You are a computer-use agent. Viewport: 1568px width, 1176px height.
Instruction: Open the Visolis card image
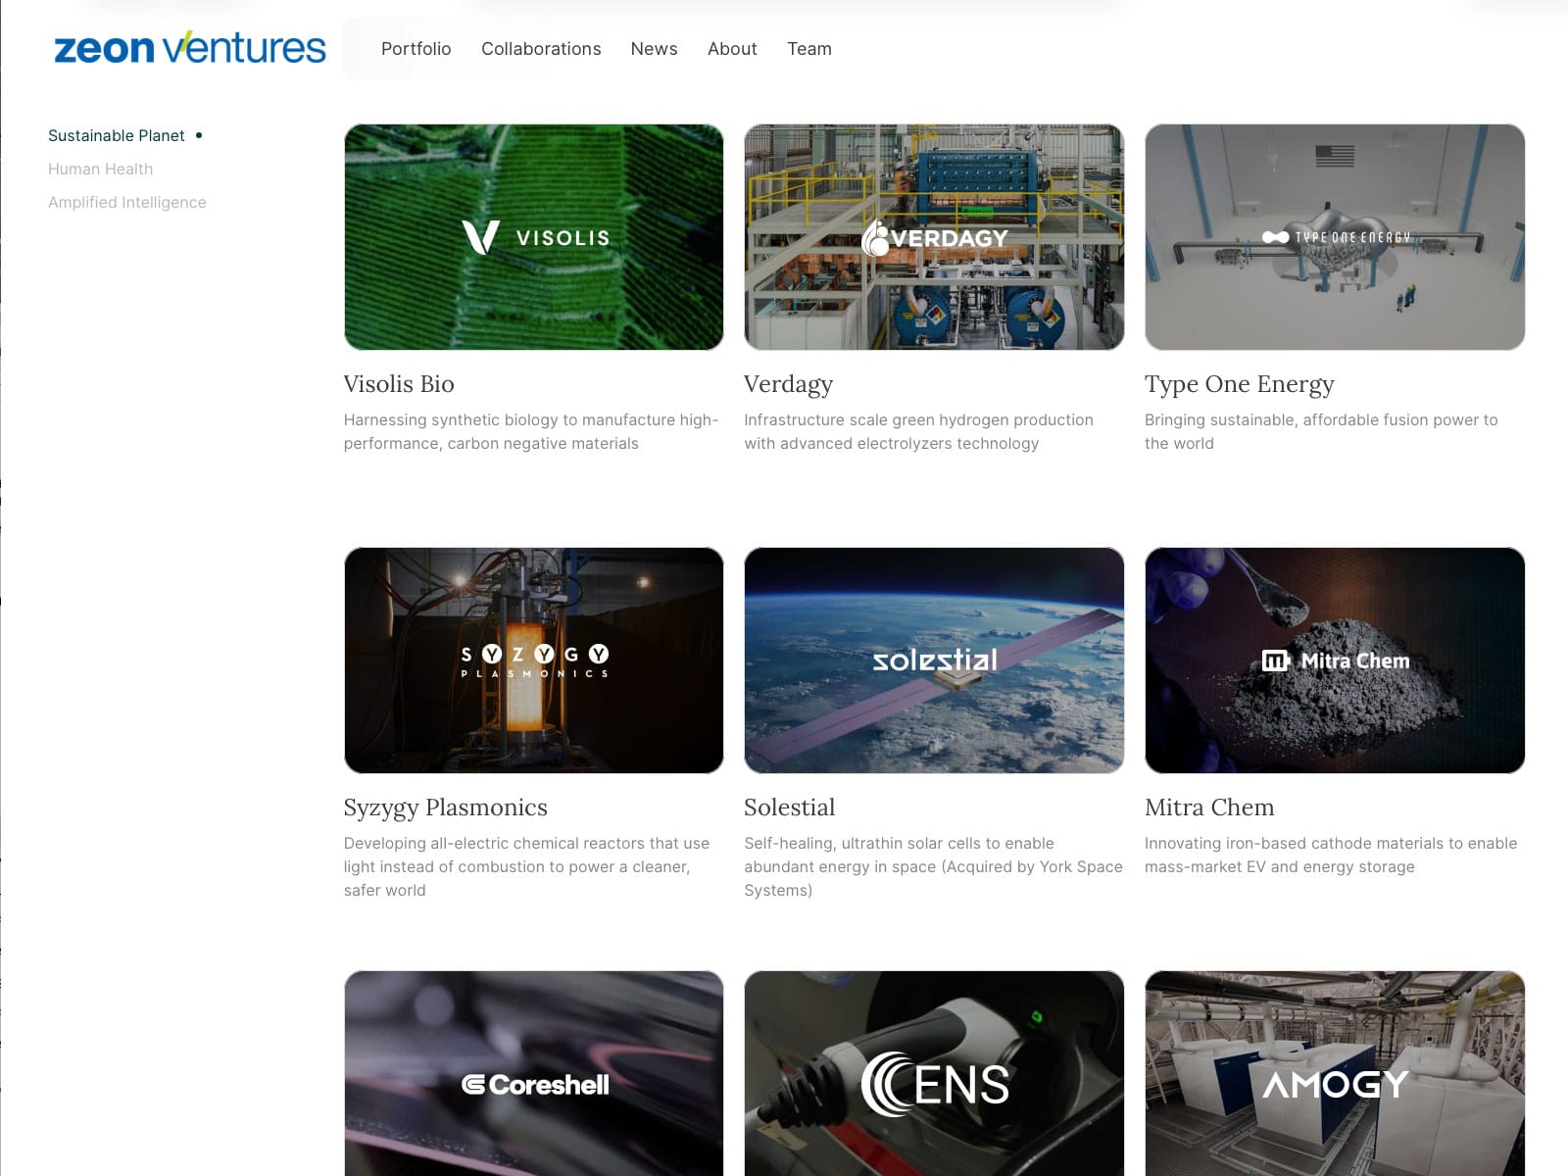coord(534,237)
